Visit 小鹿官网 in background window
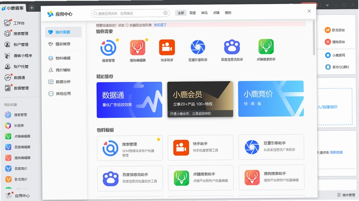 coord(335,55)
